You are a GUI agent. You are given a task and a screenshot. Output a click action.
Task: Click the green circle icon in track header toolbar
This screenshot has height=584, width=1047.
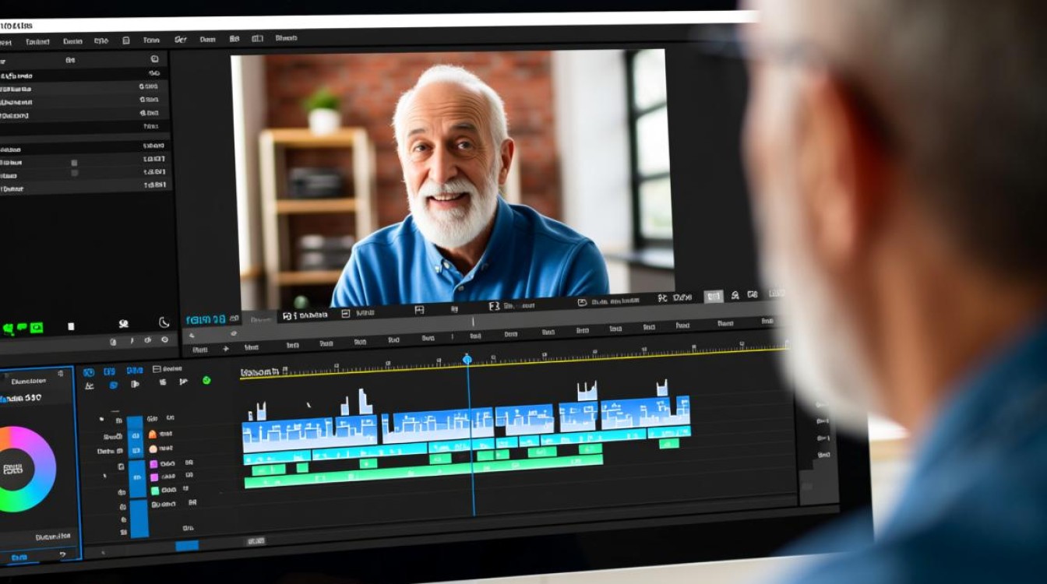point(206,381)
